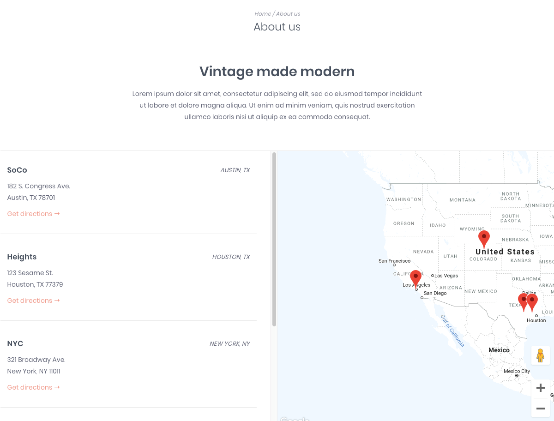Click the Mexico City marker on map
The image size is (554, 421).
(x=517, y=375)
